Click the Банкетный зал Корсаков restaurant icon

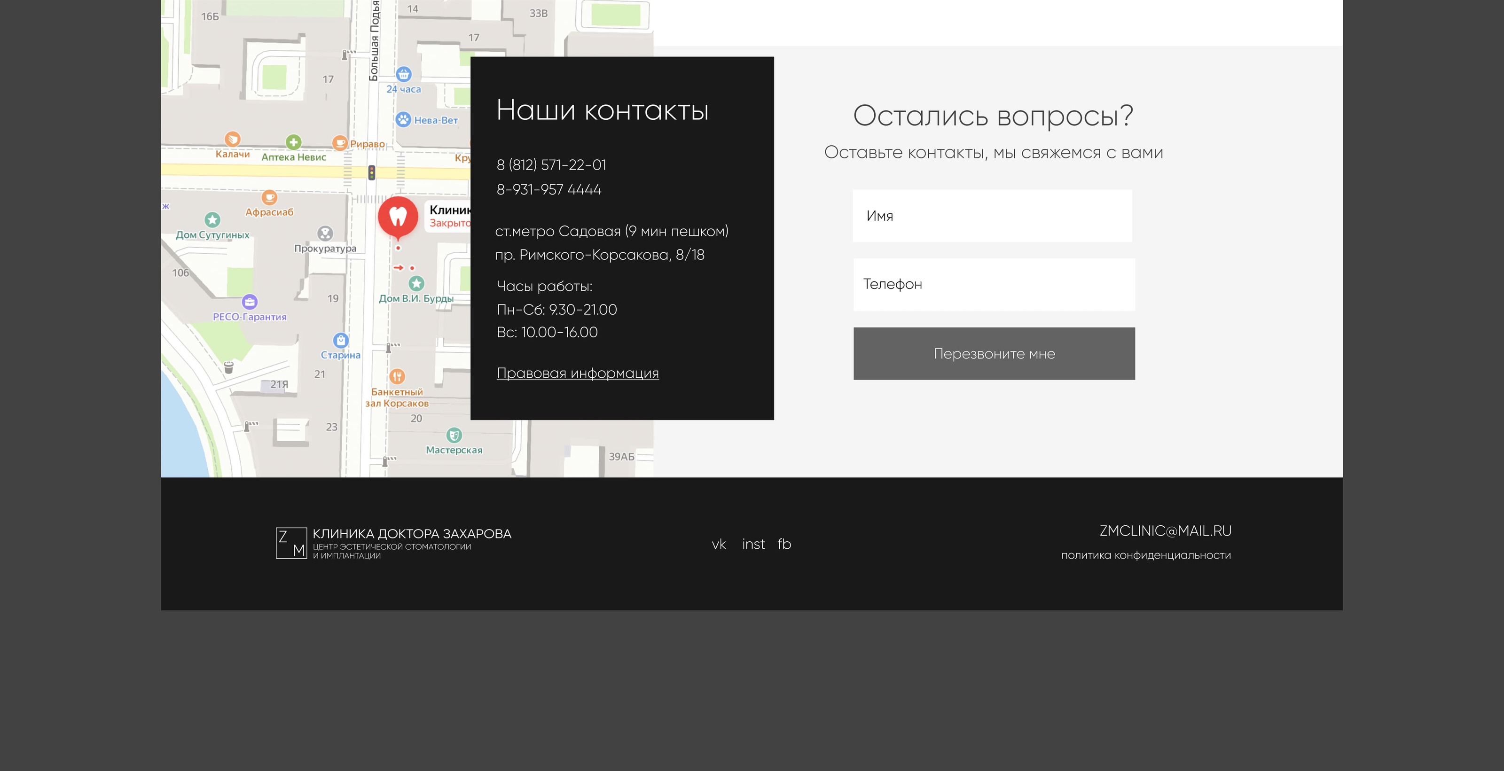pos(397,376)
